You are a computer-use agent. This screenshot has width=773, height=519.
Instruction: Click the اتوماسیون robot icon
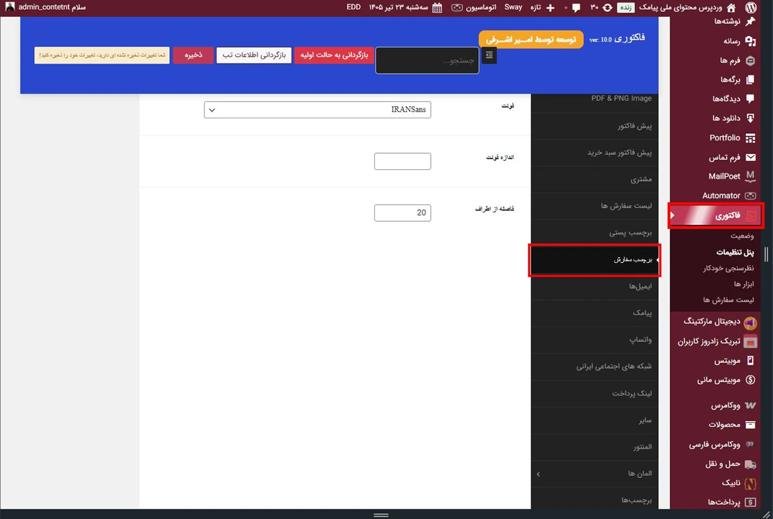457,7
